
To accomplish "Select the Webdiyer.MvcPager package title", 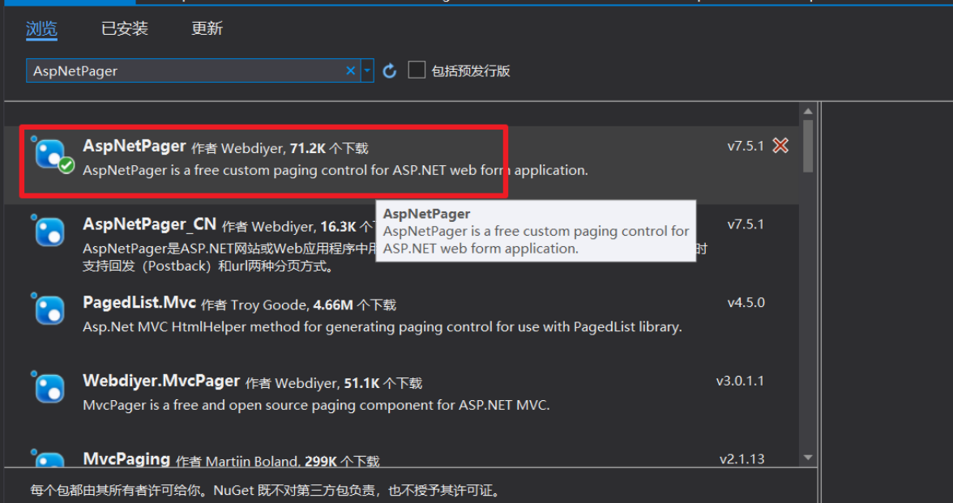I will 161,381.
